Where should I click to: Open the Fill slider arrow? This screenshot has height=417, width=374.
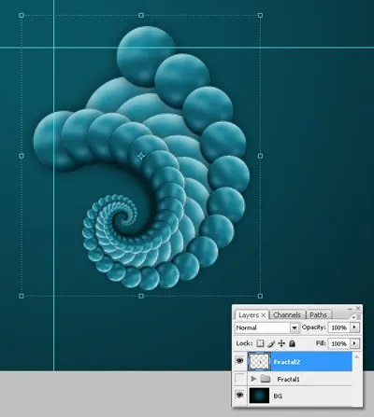[x=354, y=343]
